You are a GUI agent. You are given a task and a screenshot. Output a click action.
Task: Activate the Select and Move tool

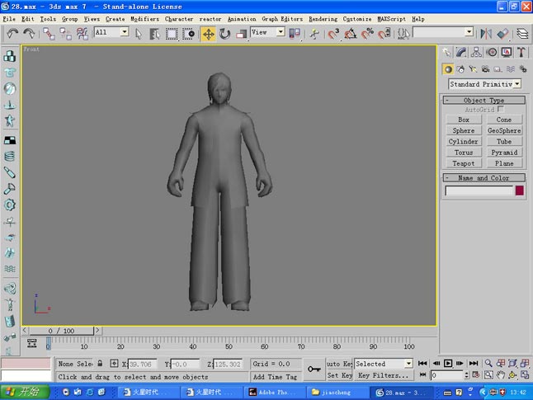tap(208, 34)
